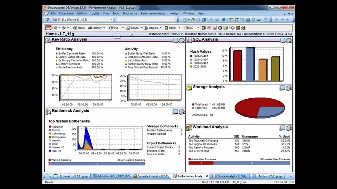Expand the Objects dropdown arrow
The image size is (337, 189).
click(161, 28)
